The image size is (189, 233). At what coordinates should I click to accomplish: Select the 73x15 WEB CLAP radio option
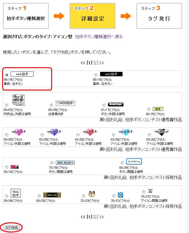(52, 163)
